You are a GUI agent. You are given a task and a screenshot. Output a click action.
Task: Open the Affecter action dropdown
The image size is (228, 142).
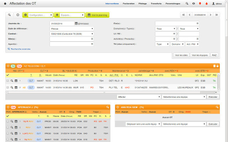click(139, 97)
